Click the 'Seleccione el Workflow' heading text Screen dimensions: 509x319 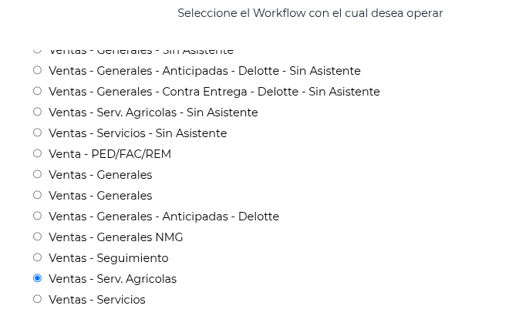pos(310,13)
